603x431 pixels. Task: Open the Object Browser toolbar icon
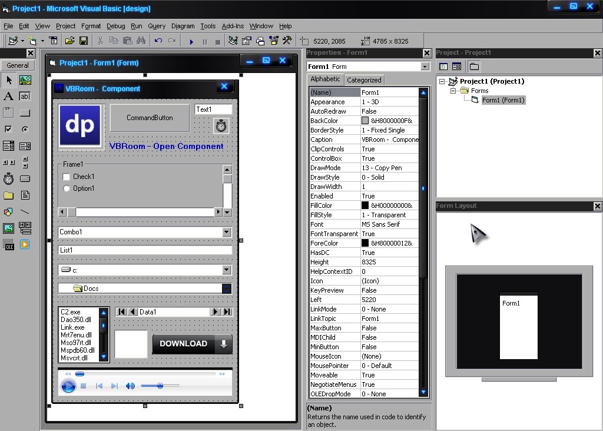point(273,41)
